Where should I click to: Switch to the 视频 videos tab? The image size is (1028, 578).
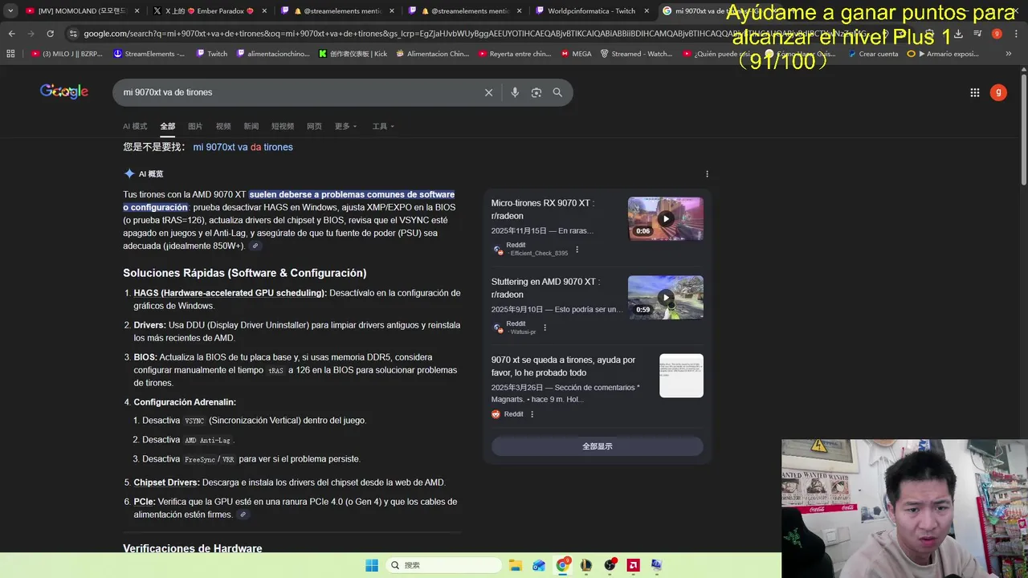pos(223,126)
